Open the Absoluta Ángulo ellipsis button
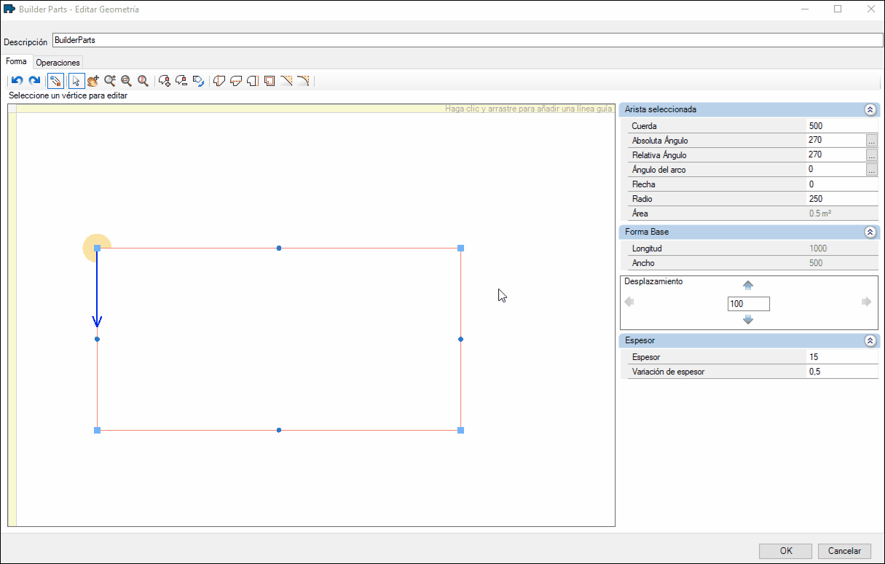 point(871,140)
